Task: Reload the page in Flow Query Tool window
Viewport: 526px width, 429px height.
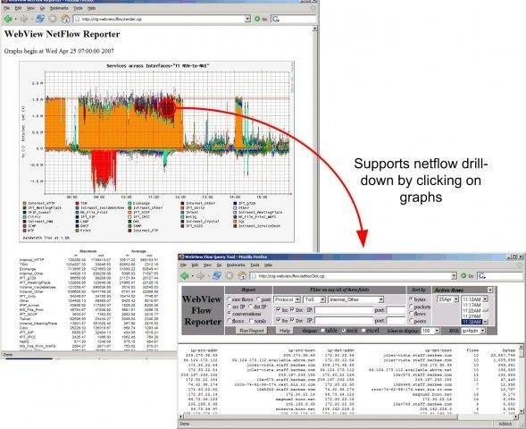Action: point(217,276)
